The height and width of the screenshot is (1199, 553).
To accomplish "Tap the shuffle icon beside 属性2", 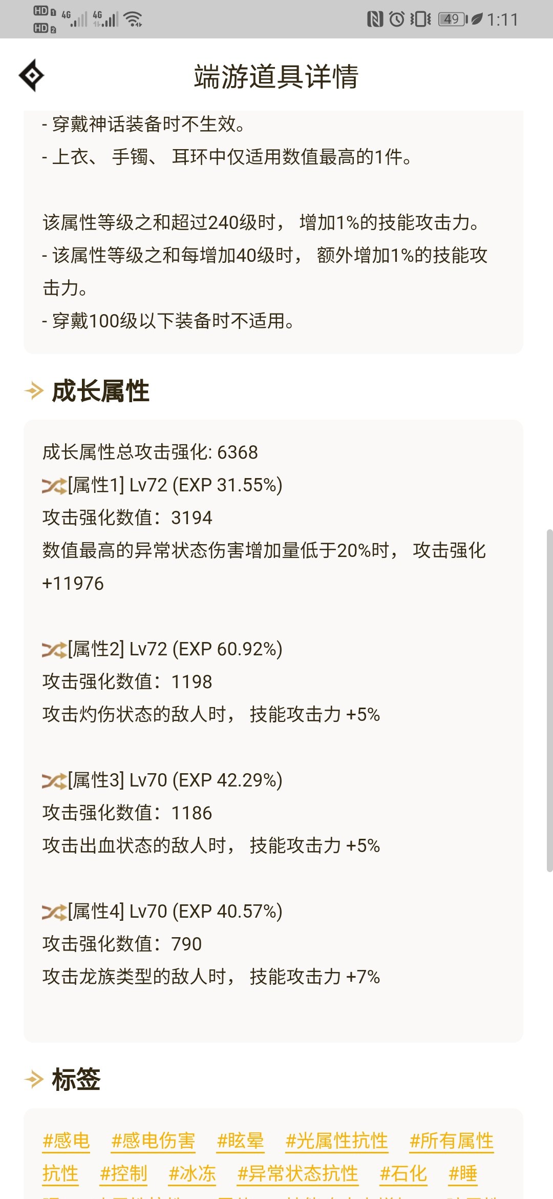I will (54, 650).
